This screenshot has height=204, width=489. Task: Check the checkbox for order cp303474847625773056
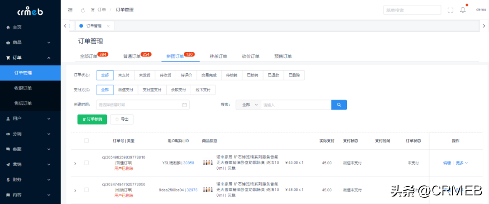point(86,190)
